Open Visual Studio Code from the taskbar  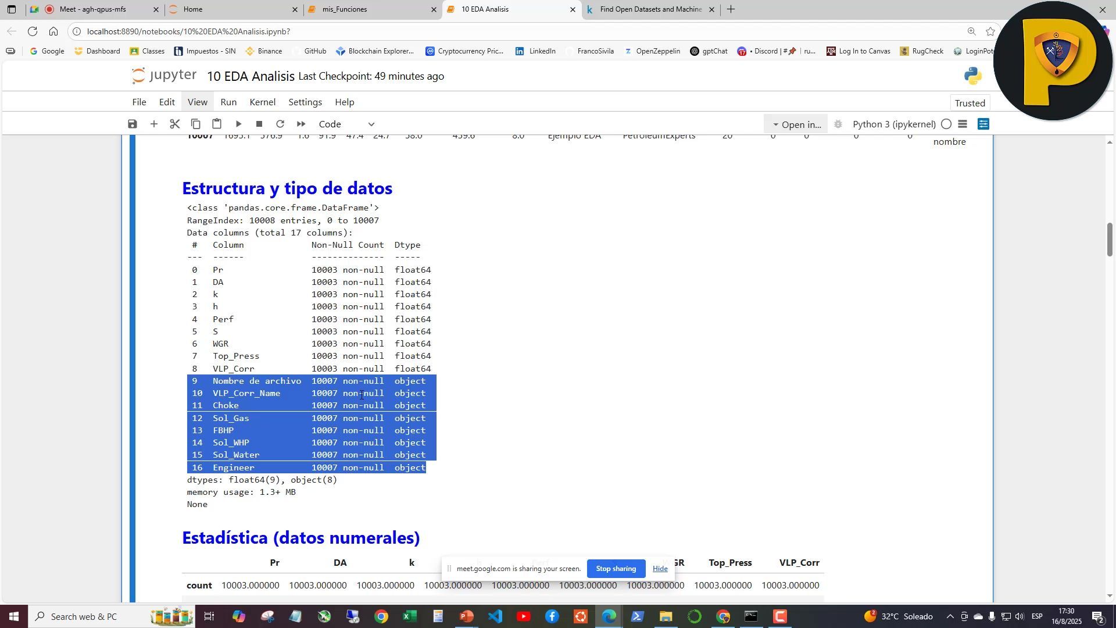click(x=495, y=617)
